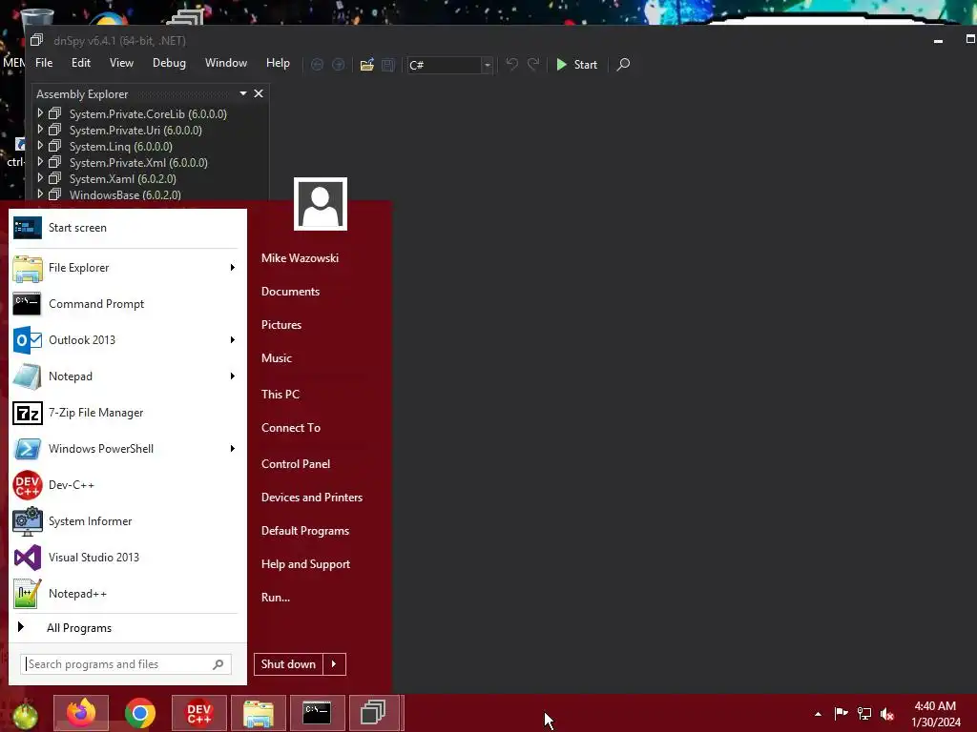The image size is (977, 732).
Task: Click the muted volume tray icon
Action: [887, 714]
